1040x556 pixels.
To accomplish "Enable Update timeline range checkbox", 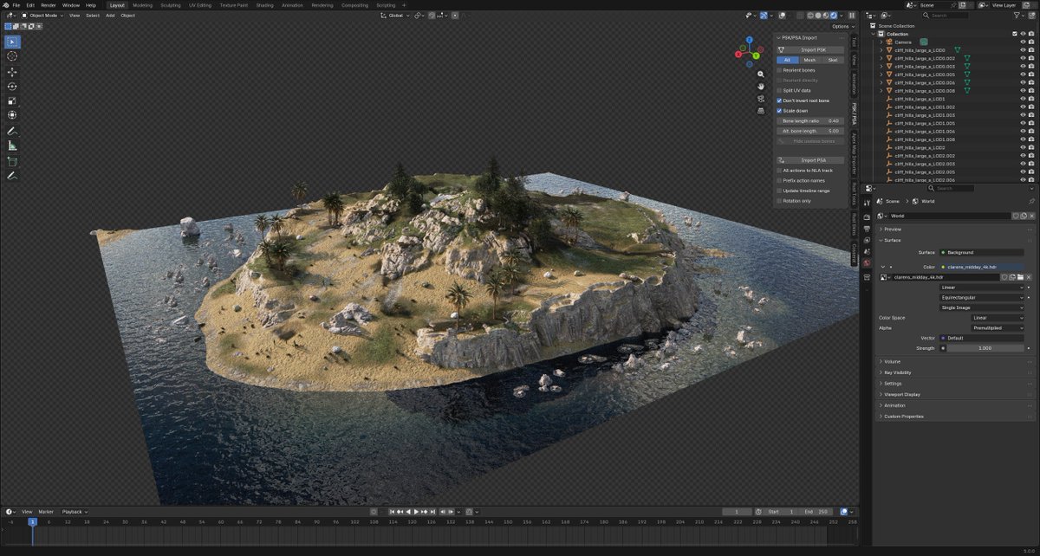I will coord(779,191).
